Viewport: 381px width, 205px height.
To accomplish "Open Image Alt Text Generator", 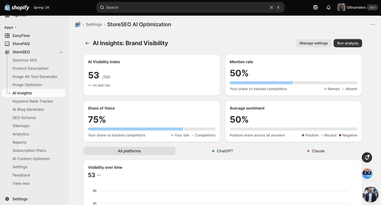I will click(x=35, y=77).
